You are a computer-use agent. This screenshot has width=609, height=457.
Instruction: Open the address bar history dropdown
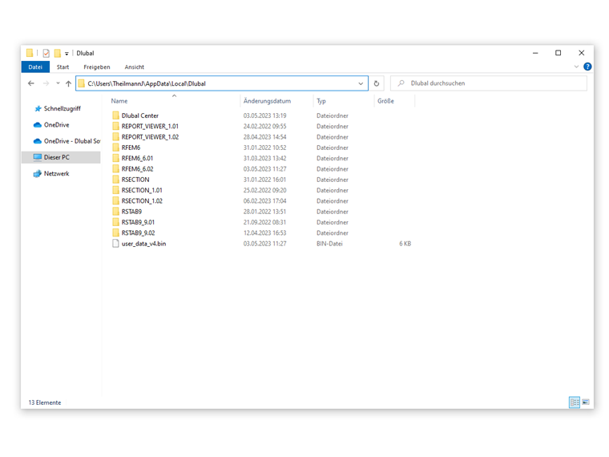(x=361, y=83)
